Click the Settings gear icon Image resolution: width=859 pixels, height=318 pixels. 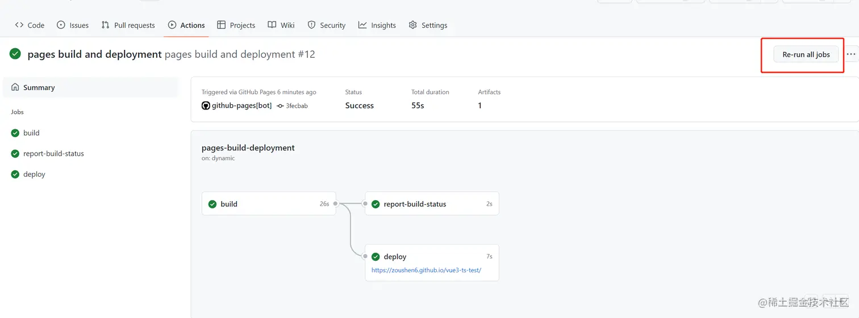(x=413, y=25)
